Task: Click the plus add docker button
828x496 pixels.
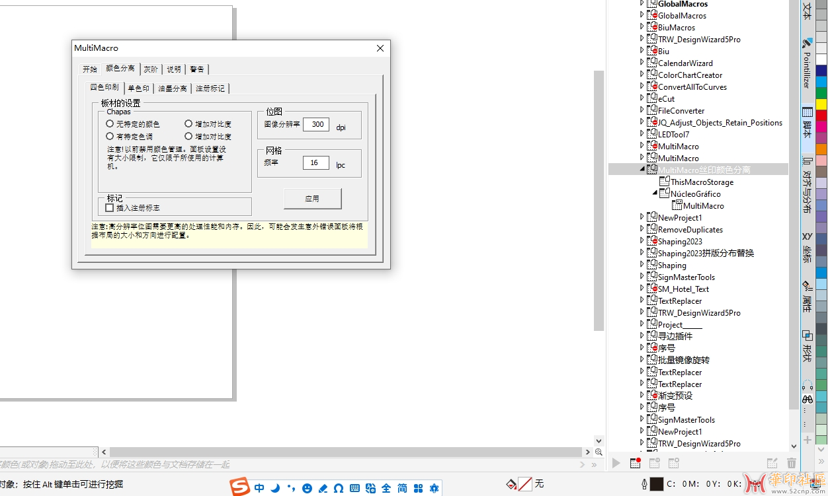Action: click(807, 440)
